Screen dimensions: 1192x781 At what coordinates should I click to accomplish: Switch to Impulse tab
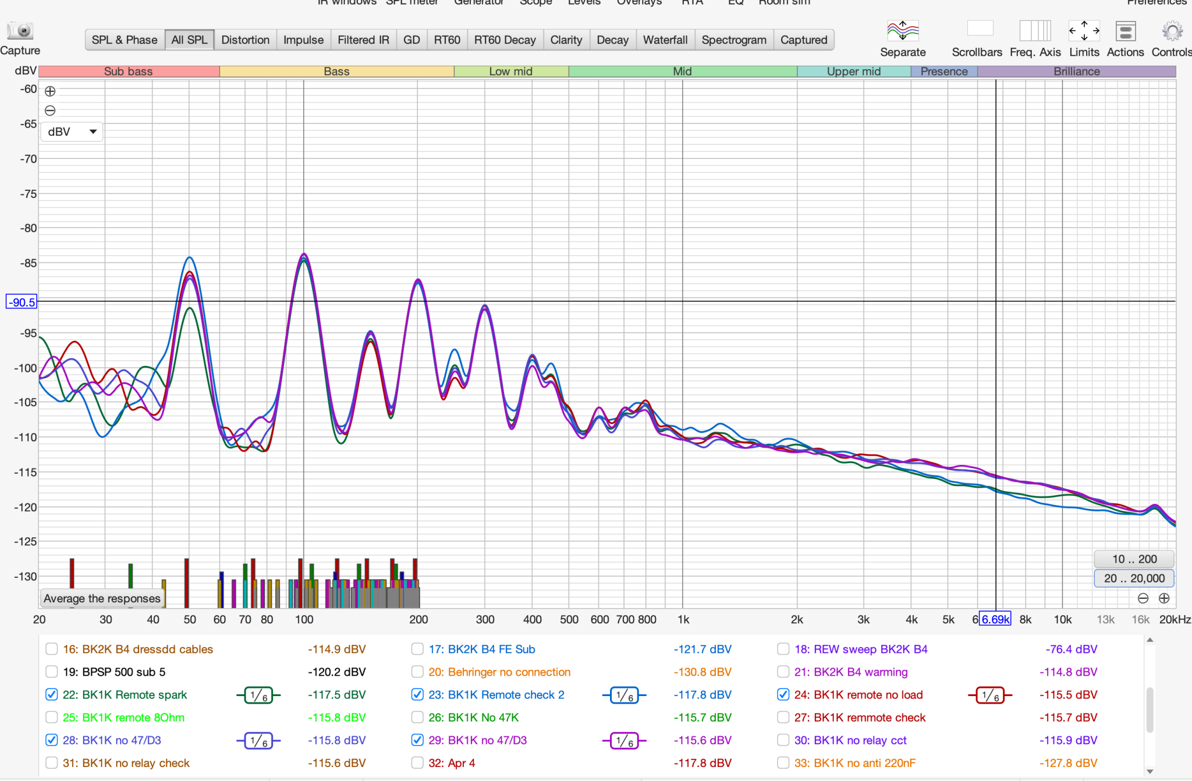(303, 40)
